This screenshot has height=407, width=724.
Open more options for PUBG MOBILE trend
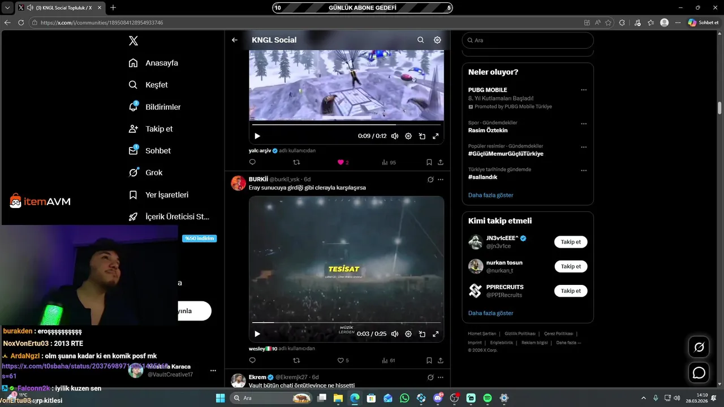[x=584, y=90]
